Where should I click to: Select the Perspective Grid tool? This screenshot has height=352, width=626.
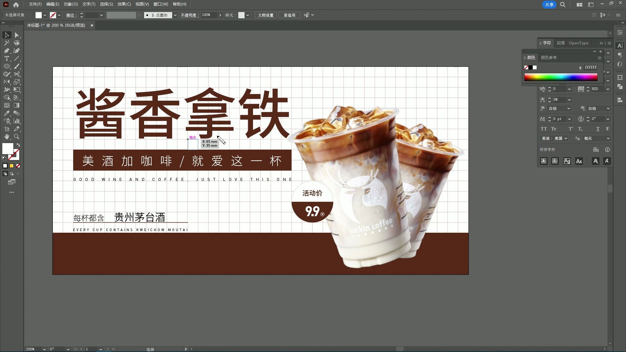17,97
